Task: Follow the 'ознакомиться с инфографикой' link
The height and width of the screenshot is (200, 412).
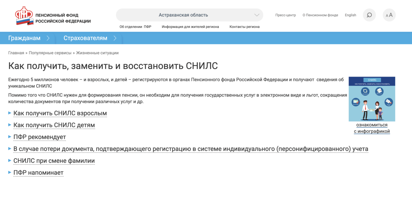Action: (372, 128)
